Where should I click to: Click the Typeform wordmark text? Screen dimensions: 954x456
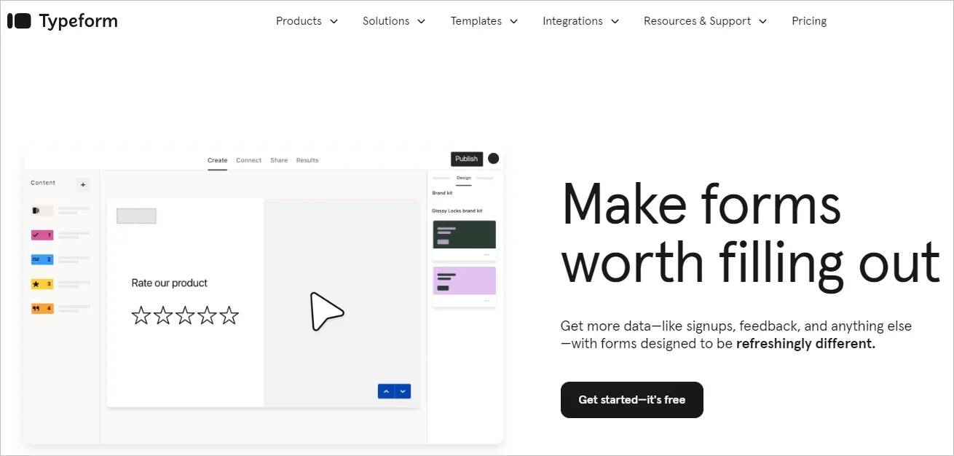[x=79, y=21]
